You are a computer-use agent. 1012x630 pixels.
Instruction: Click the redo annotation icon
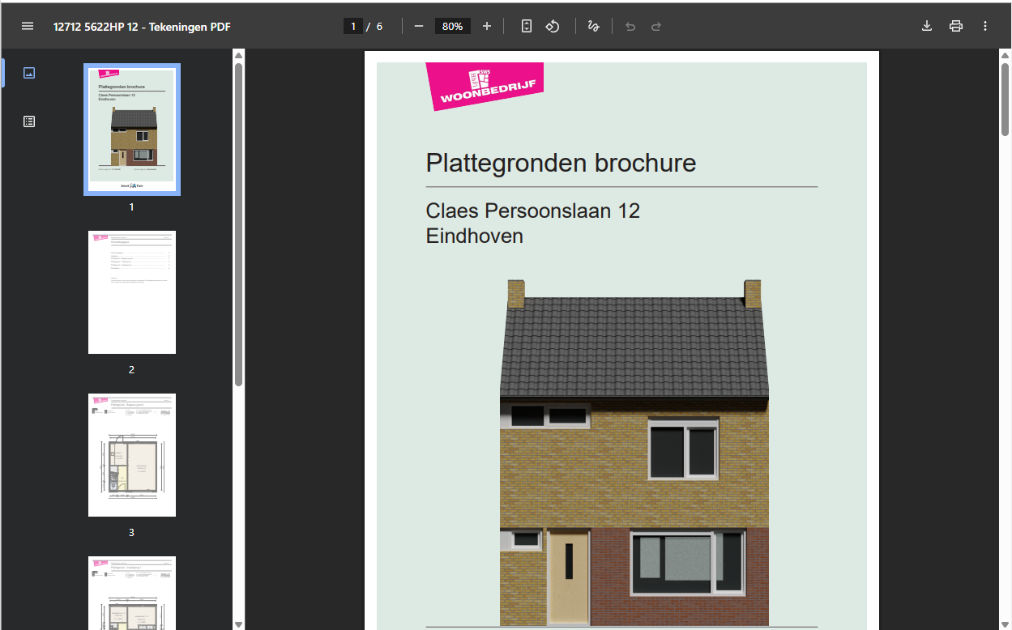tap(655, 25)
